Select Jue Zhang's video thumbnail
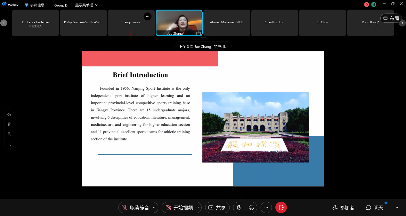Viewport: 406px width, 216px height. pos(179,22)
